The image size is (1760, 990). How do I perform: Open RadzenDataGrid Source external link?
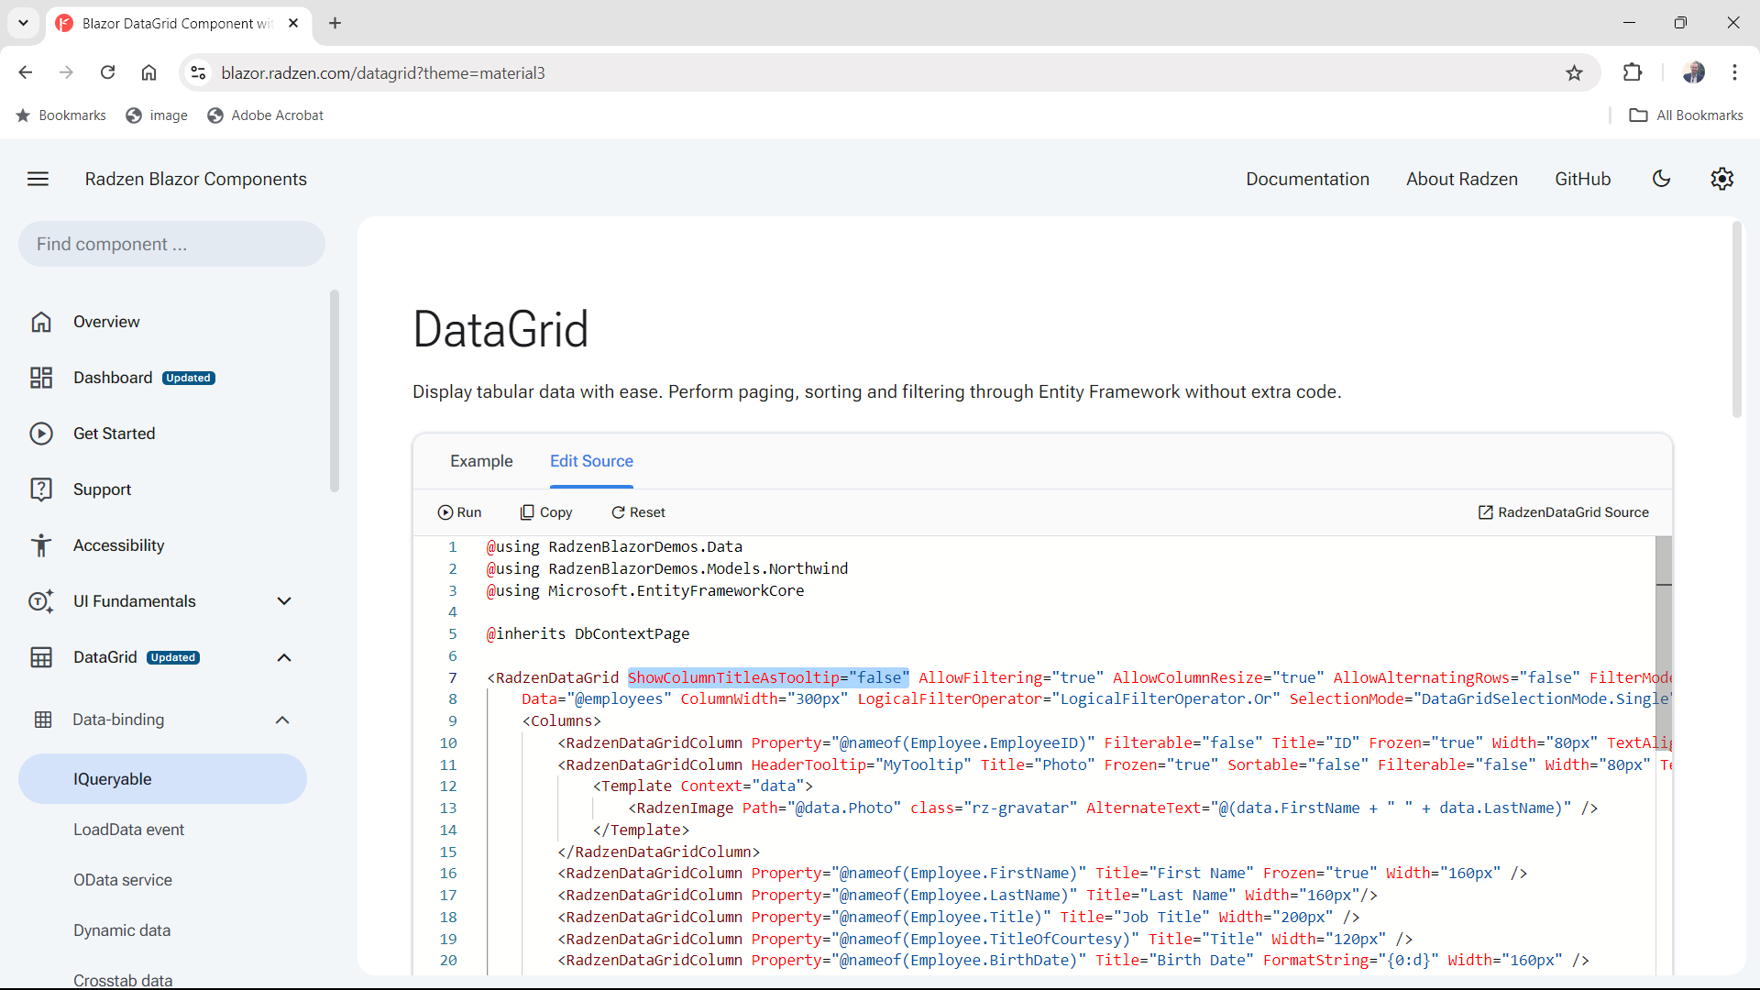pos(1563,512)
